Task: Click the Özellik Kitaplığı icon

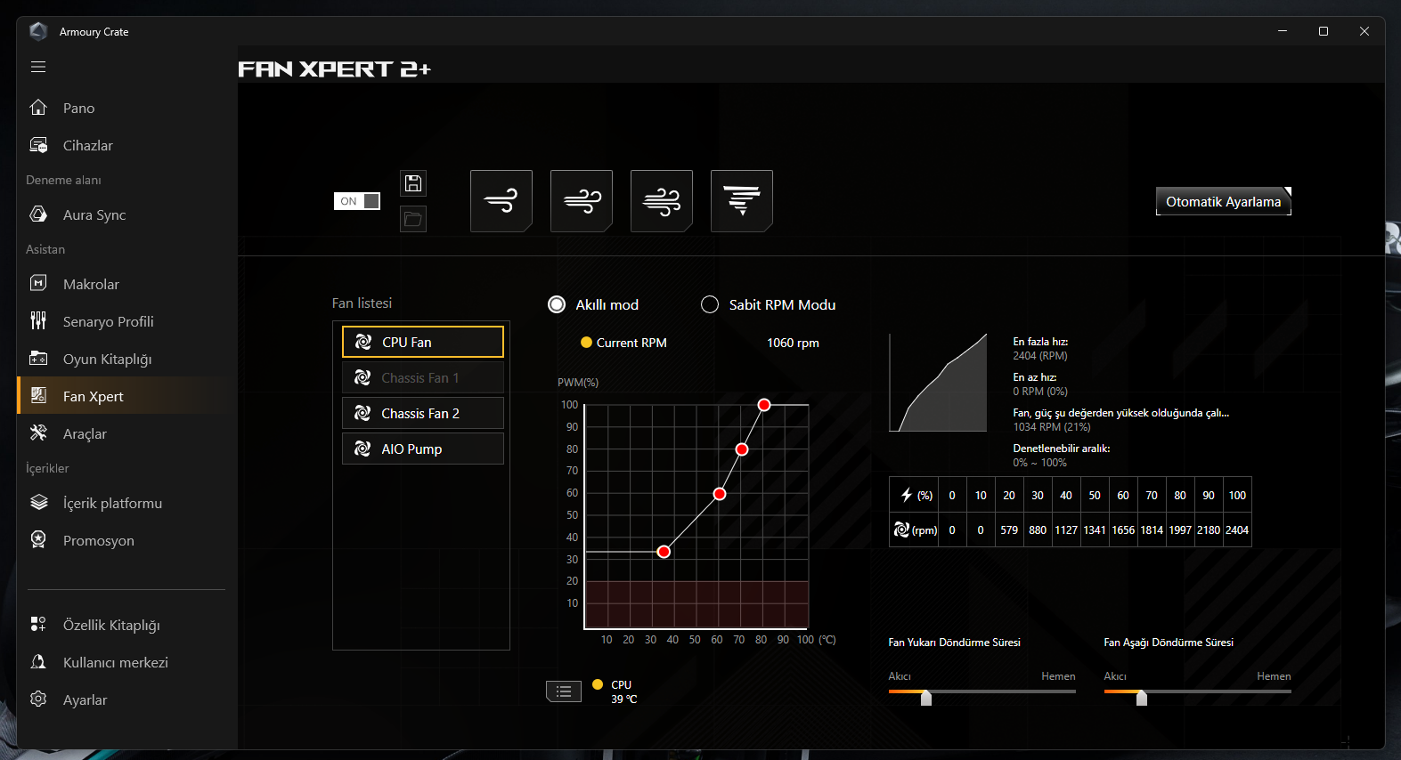Action: point(38,625)
